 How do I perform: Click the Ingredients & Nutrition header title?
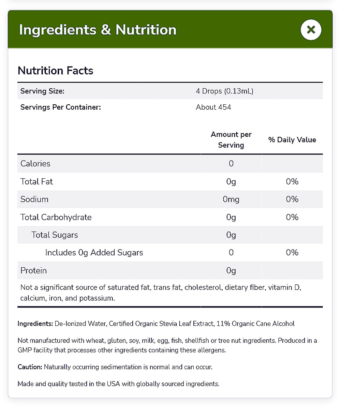coord(98,30)
